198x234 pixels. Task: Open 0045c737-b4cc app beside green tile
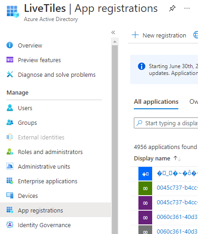pos(177,188)
